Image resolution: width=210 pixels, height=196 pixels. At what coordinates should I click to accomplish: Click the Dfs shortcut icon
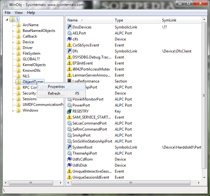coord(69,51)
